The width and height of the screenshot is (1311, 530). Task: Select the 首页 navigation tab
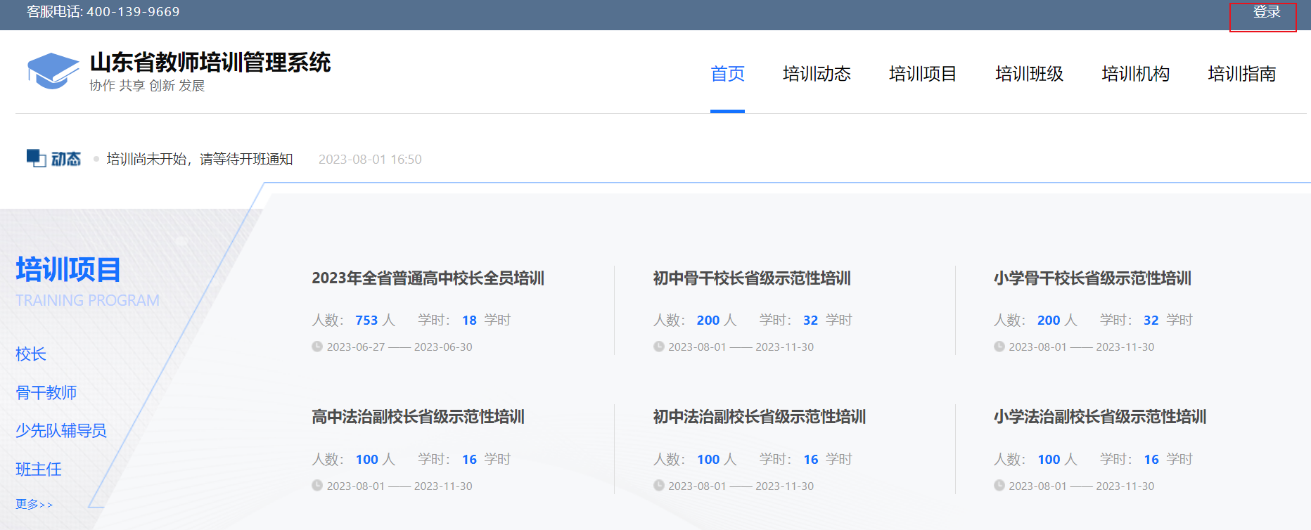727,74
